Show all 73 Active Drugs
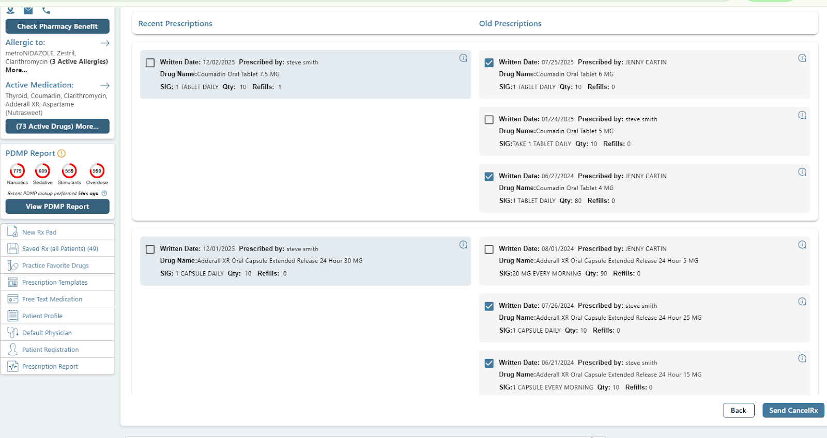Viewport: 827px width, 438px height. 57,127
